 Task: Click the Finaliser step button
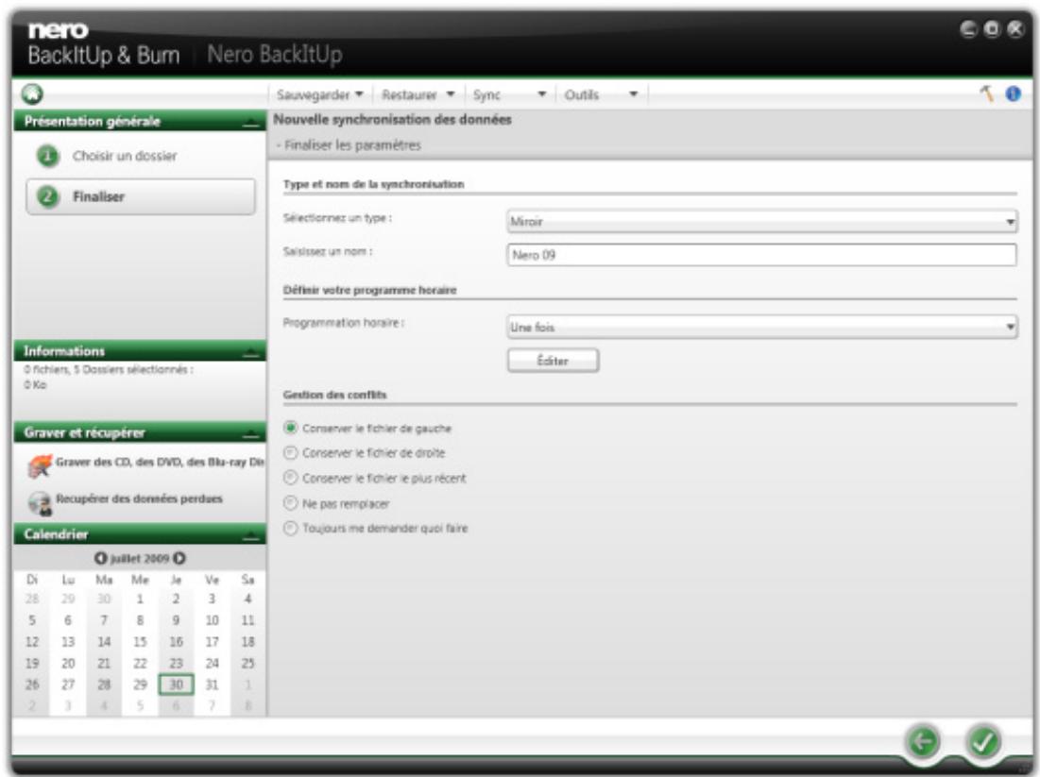[x=141, y=196]
